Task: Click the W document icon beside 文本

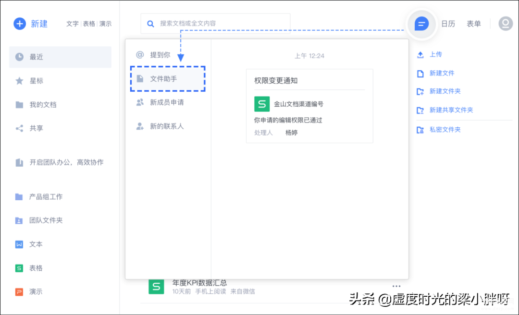Action: point(19,244)
